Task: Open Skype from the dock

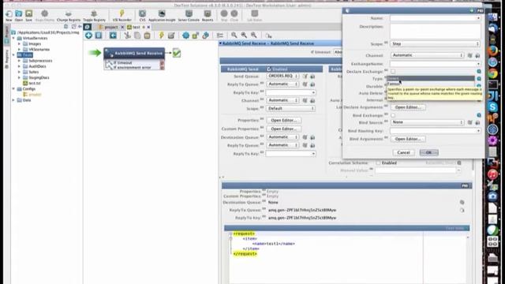Action: point(492,107)
